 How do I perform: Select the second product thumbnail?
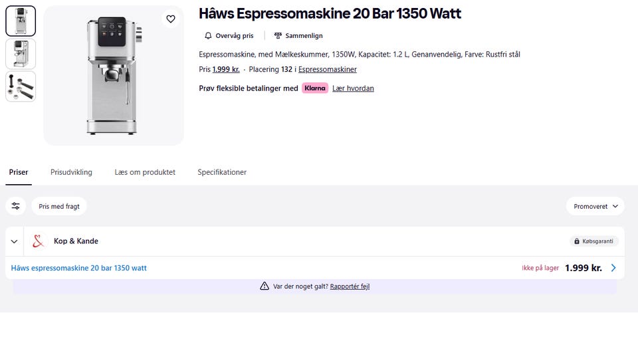(21, 54)
